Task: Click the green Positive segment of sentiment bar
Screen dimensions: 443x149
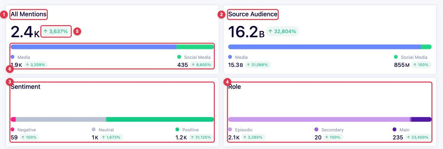Action: 160,119
